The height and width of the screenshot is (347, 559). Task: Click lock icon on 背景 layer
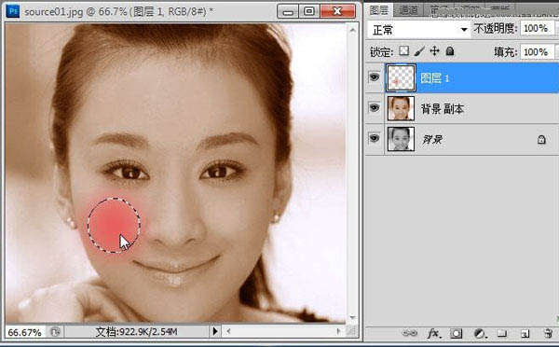coord(541,139)
